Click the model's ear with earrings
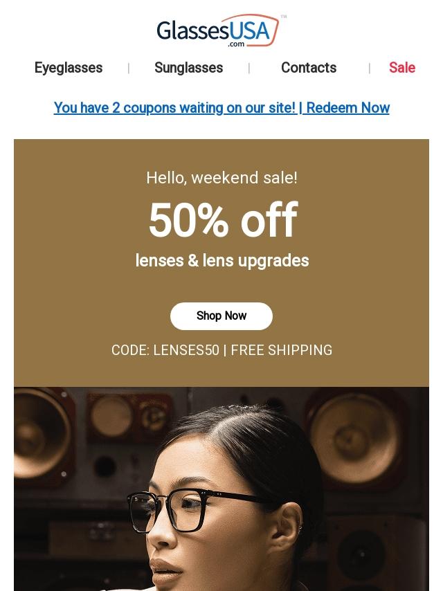443x591 pixels. coord(300,527)
